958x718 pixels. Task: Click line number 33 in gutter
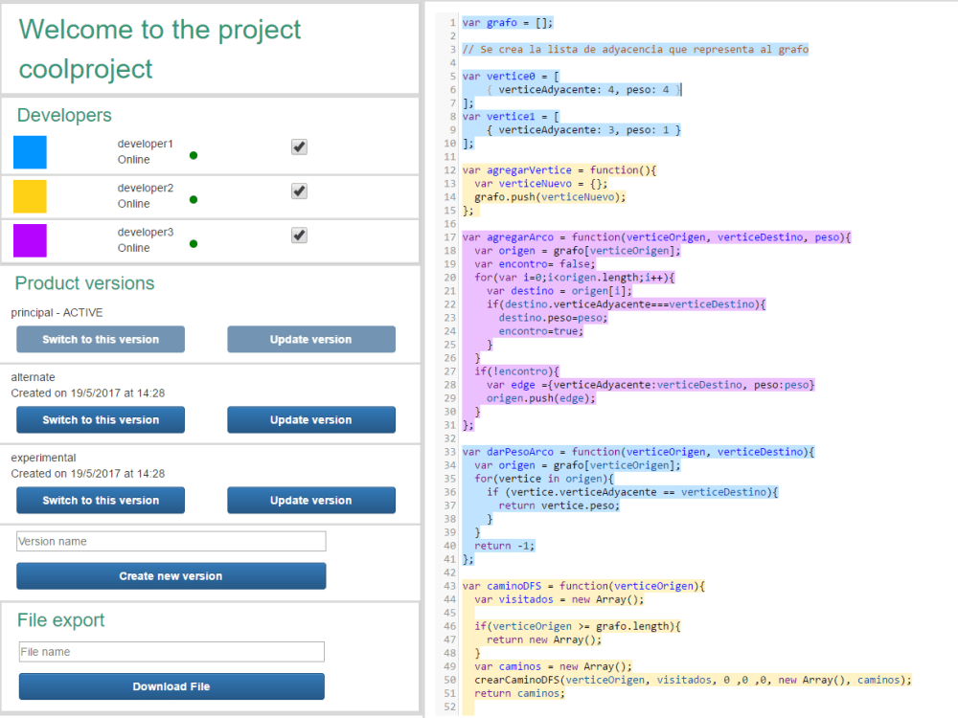[x=449, y=452]
